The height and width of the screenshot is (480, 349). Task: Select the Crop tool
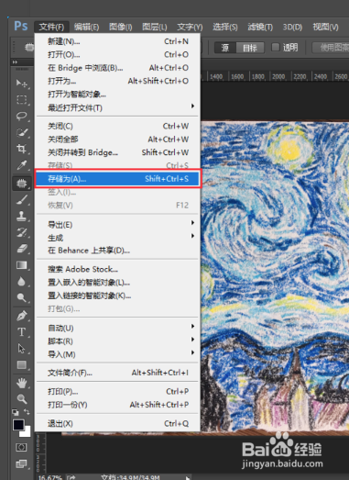tap(21, 149)
